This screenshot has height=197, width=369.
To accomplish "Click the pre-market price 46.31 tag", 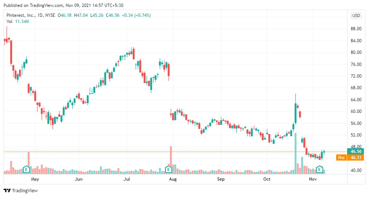I will [356, 158].
